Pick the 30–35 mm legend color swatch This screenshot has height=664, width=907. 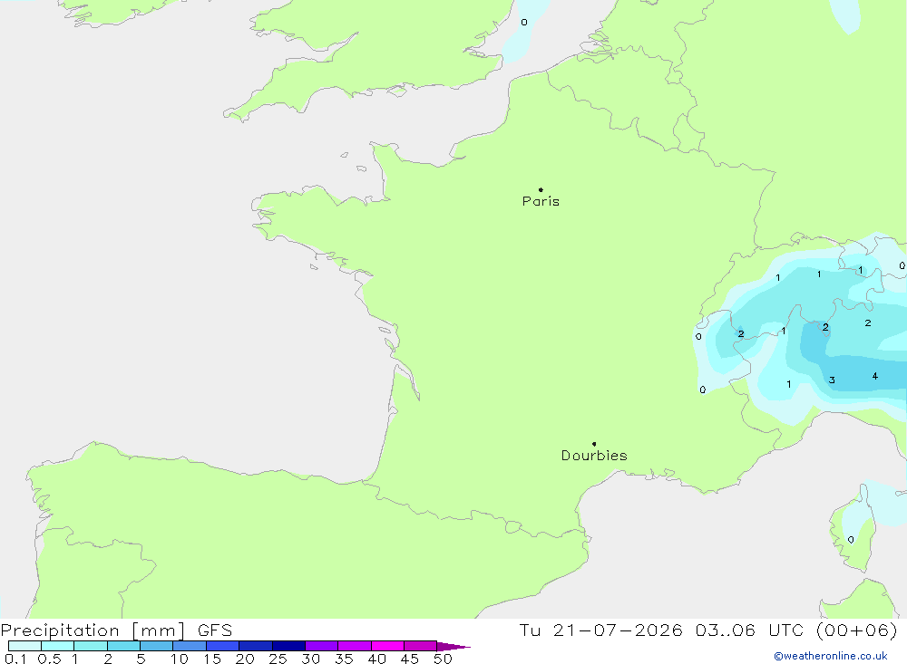[322, 646]
